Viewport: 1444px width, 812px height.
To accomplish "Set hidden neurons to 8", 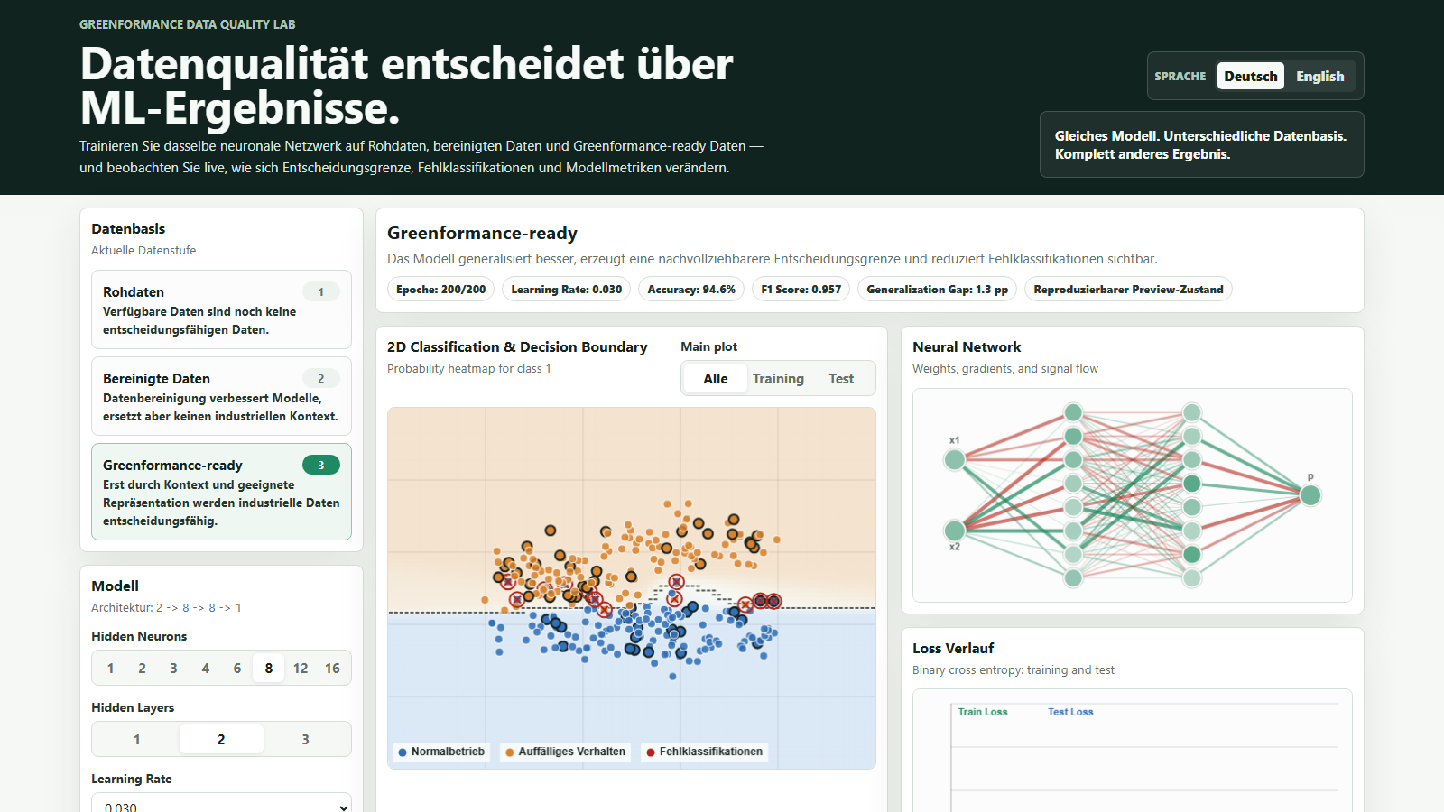I will tap(269, 668).
